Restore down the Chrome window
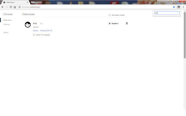The image size is (186, 116). point(176,1)
